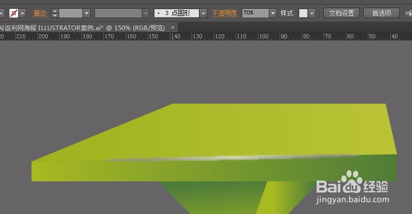Click the 首选项 button
Viewport: 412px width, 214px height.
click(381, 13)
